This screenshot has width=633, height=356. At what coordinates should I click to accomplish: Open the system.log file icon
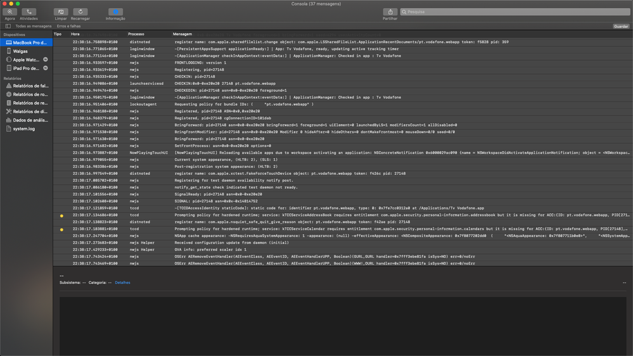[x=8, y=129]
